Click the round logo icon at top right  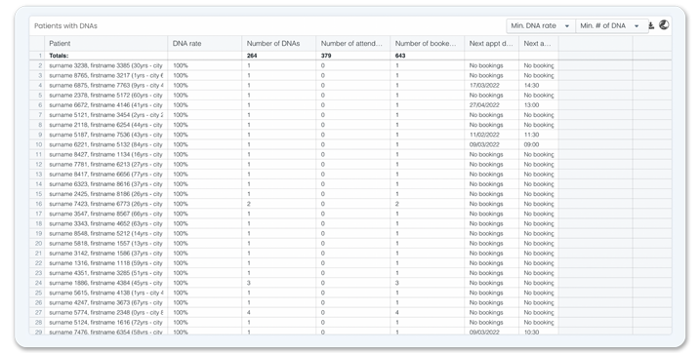coord(664,25)
